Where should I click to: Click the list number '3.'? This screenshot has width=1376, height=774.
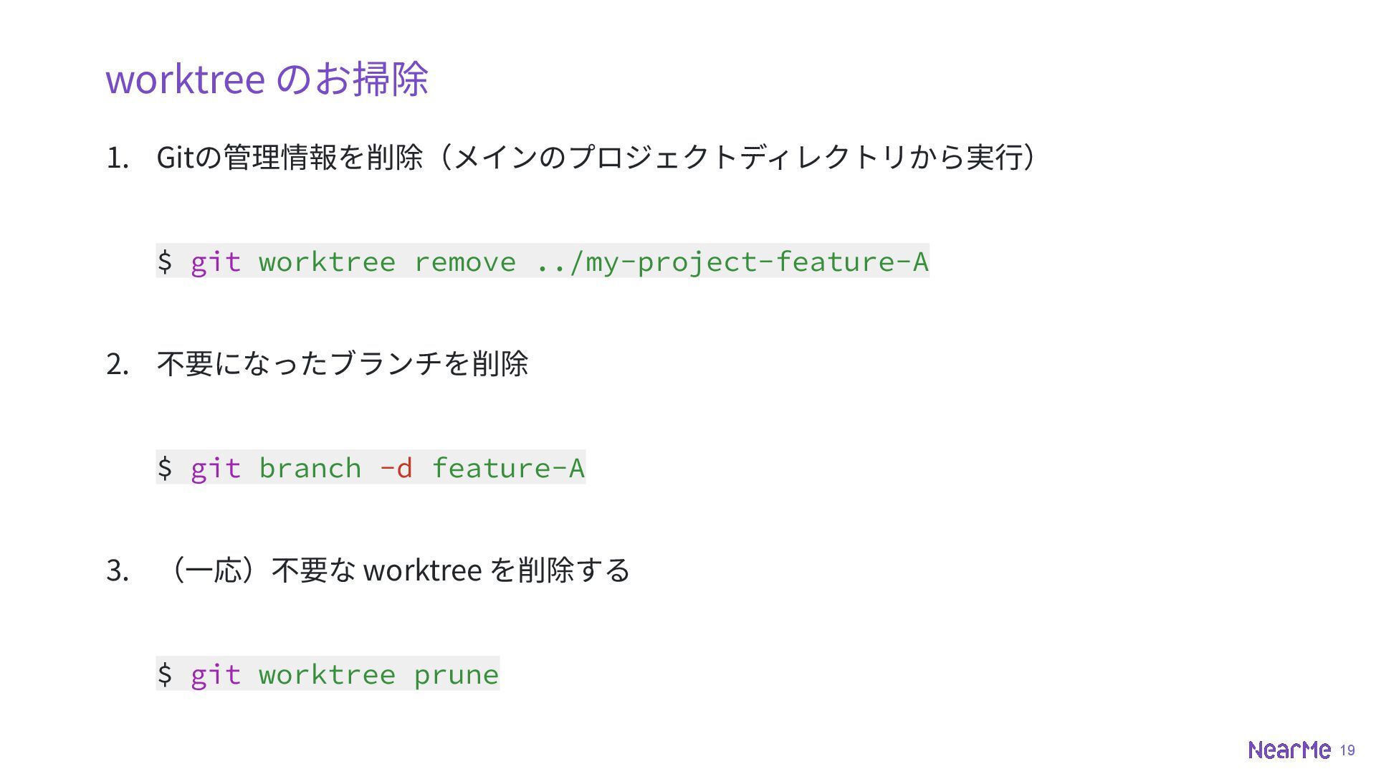(118, 570)
